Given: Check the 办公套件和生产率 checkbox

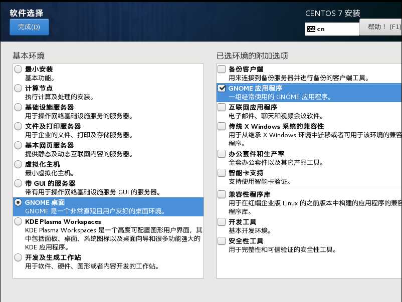Looking at the screenshot, I should coord(222,154).
